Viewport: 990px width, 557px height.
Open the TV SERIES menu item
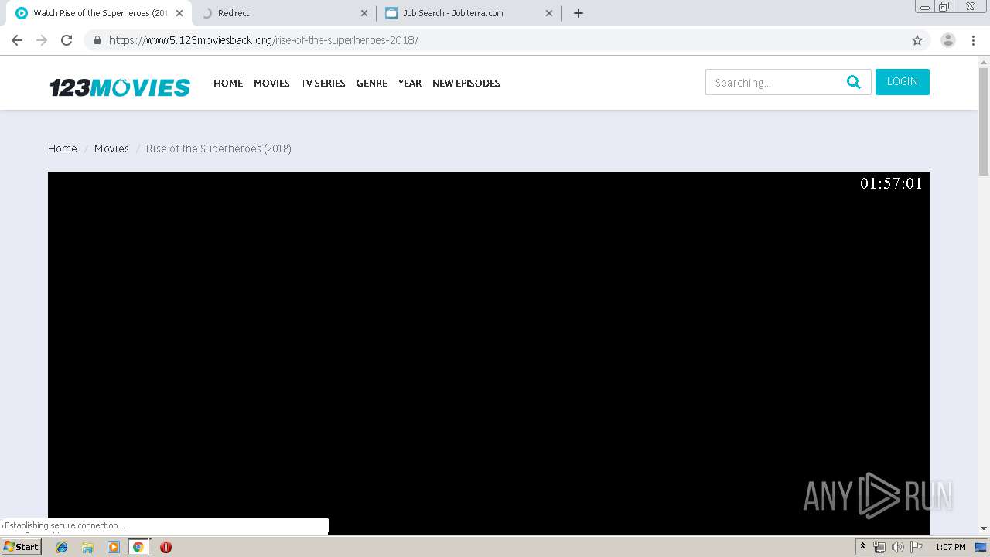point(323,83)
